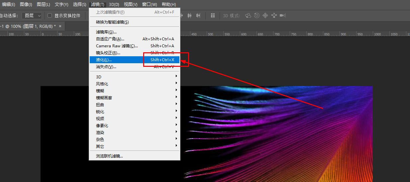This screenshot has height=182, width=410.
Task: Select the 3D orbit/rotate mode icon
Action: (x=248, y=16)
